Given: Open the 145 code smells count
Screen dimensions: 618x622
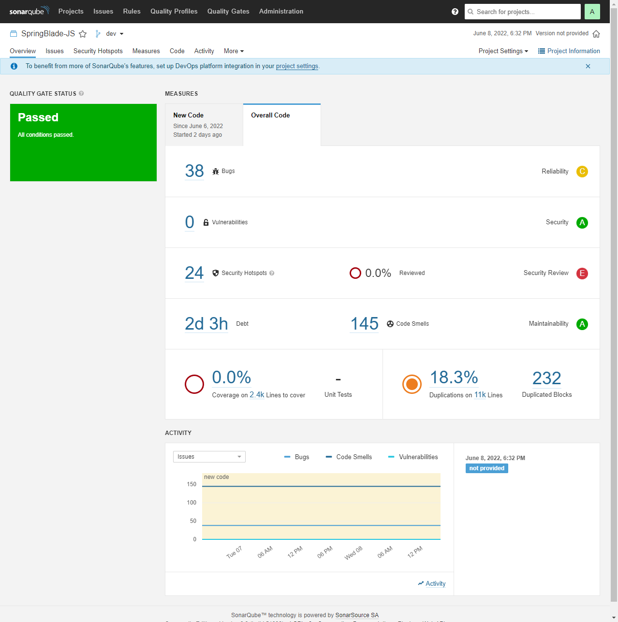Looking at the screenshot, I should (365, 324).
